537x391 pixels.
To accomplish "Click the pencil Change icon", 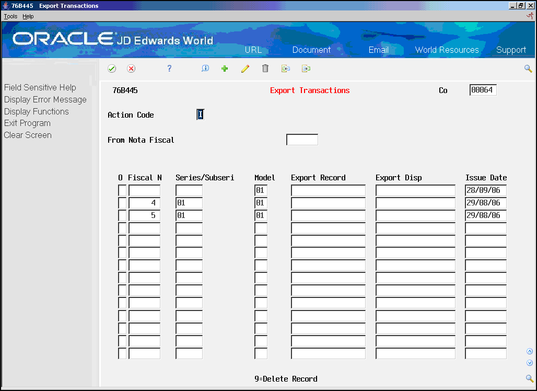I will (x=245, y=68).
